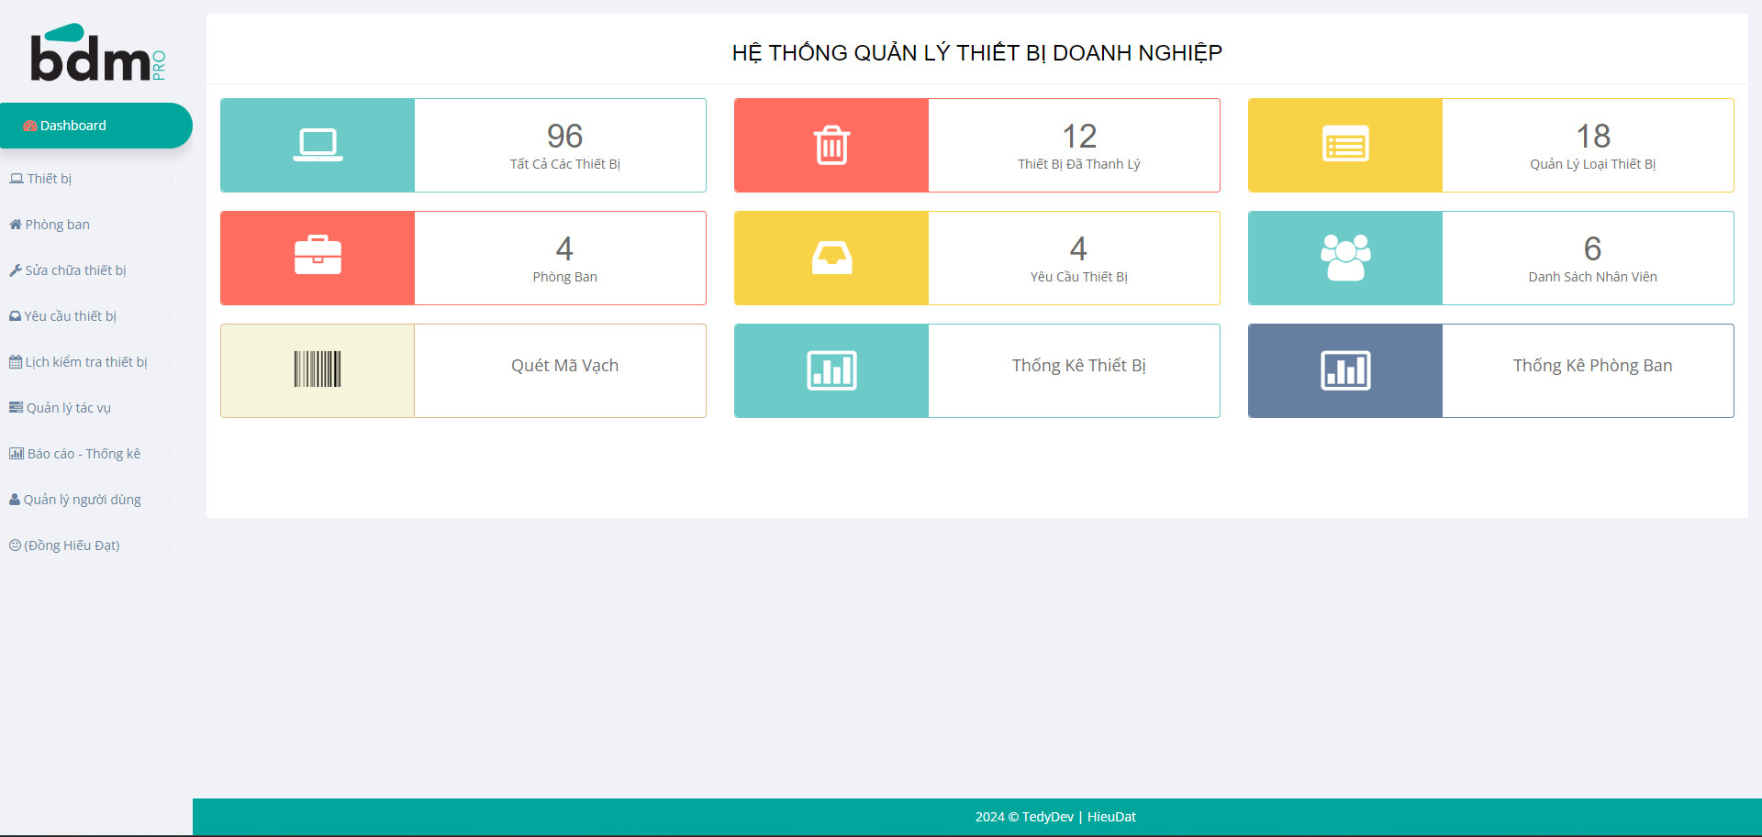This screenshot has height=837, width=1762.
Task: Click the inbox icon on Yêu Cầu Thiết Bị card
Action: 831,258
